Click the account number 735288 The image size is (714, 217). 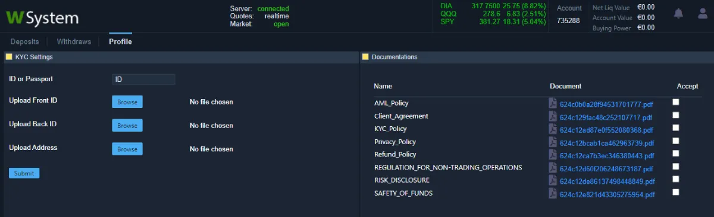point(568,20)
